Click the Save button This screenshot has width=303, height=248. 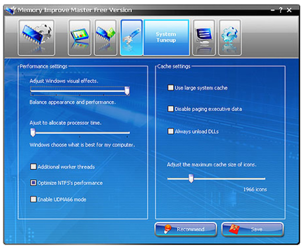pos(253,229)
